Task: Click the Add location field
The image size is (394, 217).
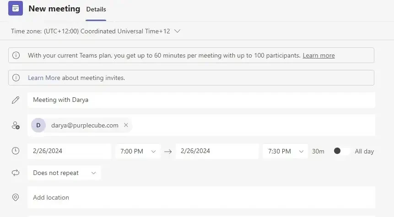Action: 201,197
